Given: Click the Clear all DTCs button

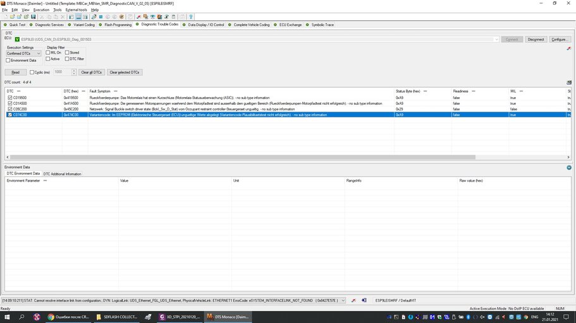Looking at the screenshot, I should (91, 72).
